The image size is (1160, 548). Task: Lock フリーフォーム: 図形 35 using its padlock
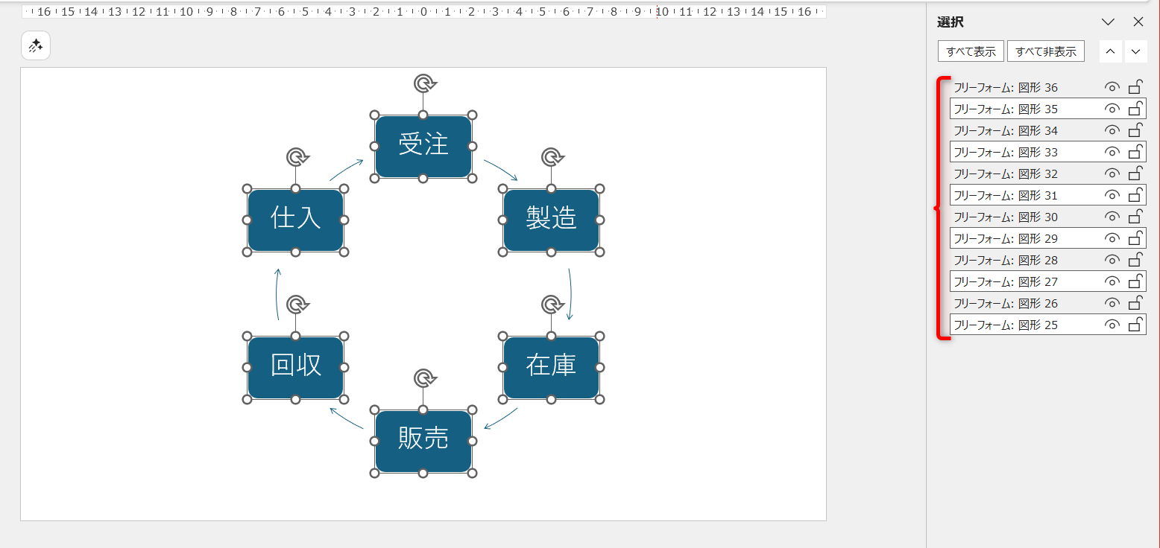(1135, 109)
